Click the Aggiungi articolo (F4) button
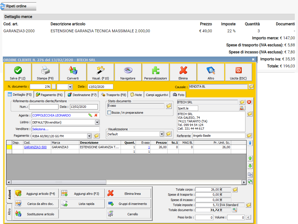The image size is (298, 224). [x=36, y=193]
